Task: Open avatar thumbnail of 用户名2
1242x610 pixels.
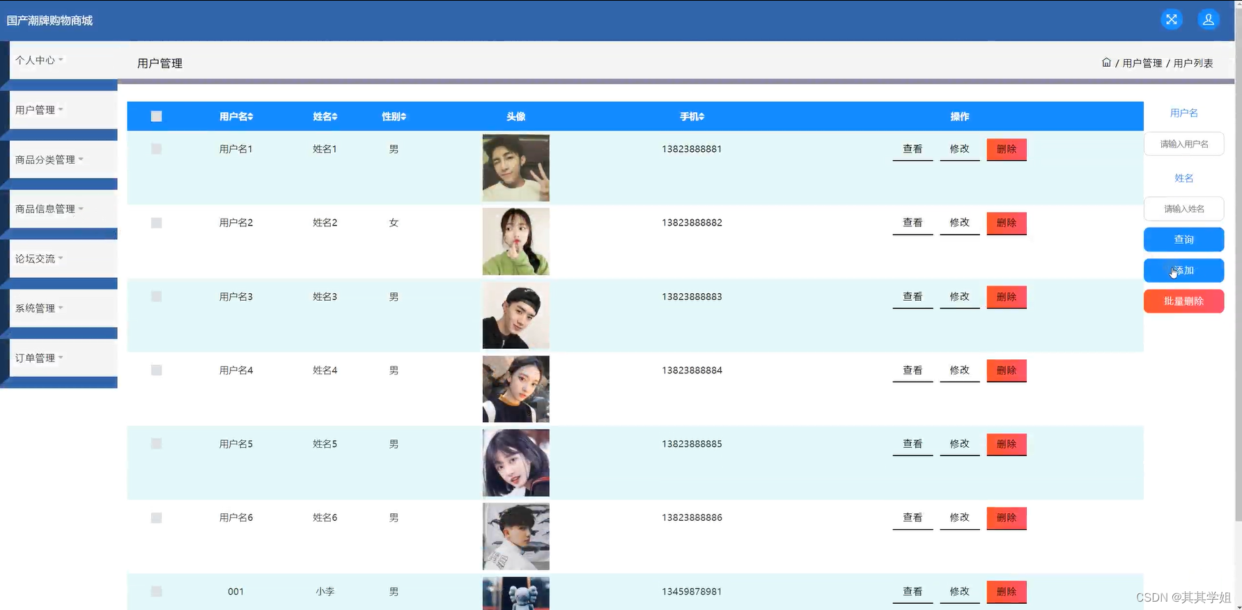Action: coord(515,242)
